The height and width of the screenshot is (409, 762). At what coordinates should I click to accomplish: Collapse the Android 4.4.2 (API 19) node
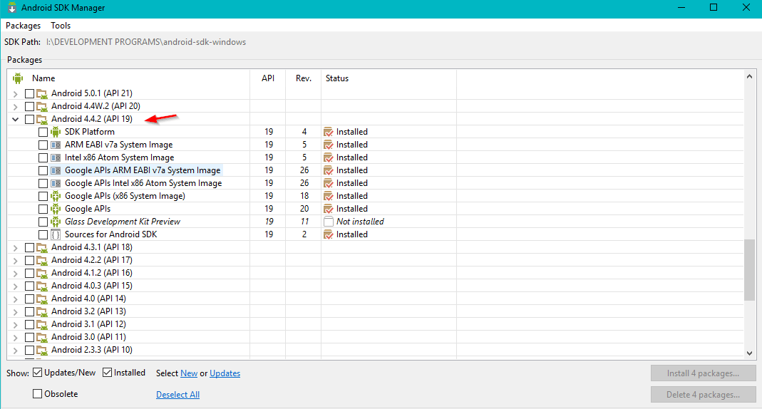[16, 119]
